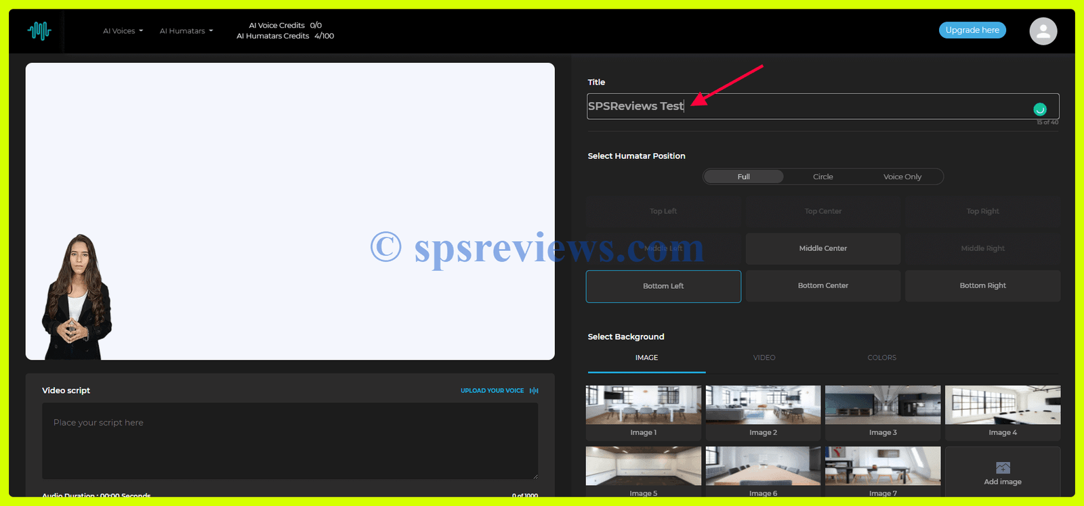Image resolution: width=1084 pixels, height=506 pixels.
Task: Open the user profile avatar
Action: click(1043, 31)
